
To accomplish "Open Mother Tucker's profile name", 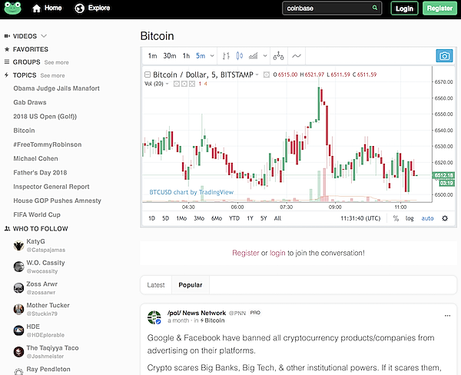I will pos(48,305).
